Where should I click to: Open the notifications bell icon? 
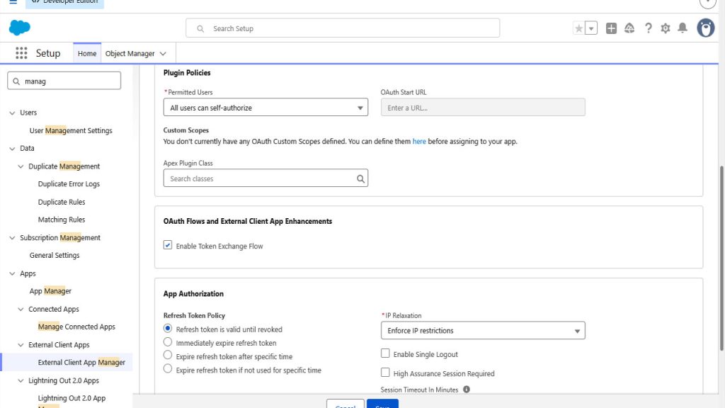683,28
